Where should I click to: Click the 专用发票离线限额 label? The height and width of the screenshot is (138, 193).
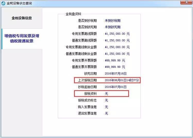click(84, 34)
